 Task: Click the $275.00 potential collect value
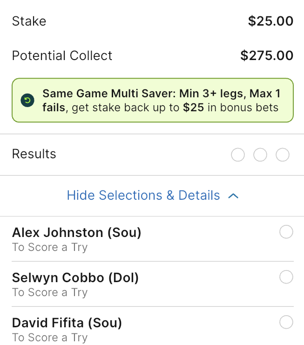[x=267, y=56]
